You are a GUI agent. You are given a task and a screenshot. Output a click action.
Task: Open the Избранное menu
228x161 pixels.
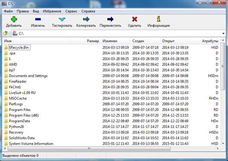click(52, 11)
